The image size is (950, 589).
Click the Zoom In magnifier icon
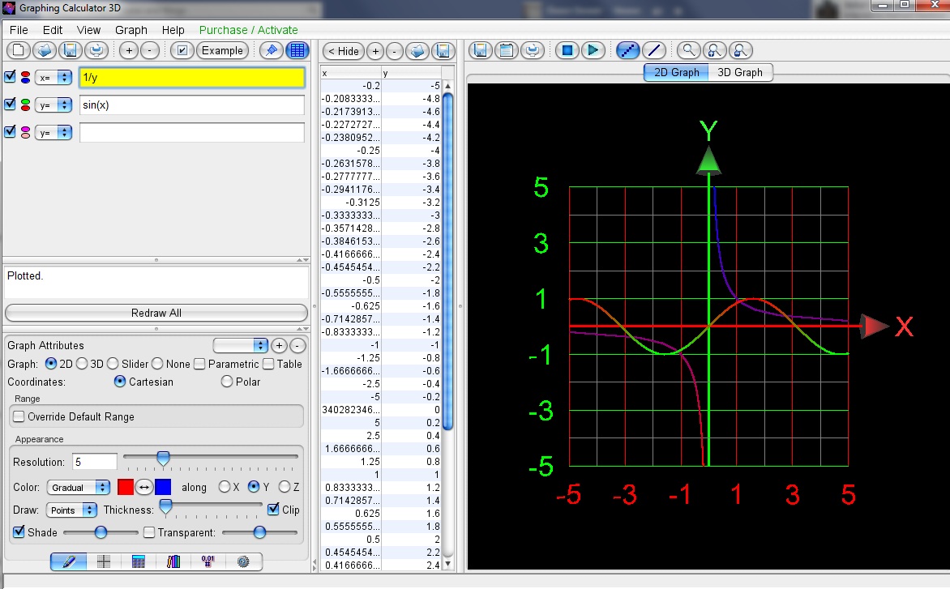[x=714, y=49]
